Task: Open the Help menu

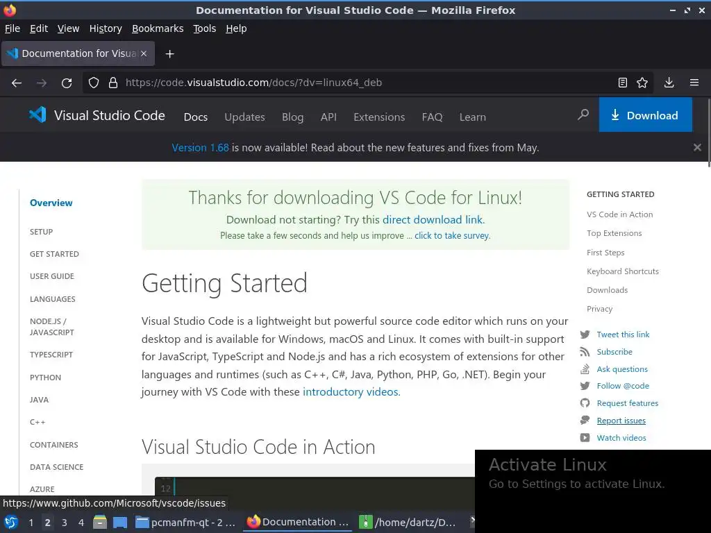Action: pos(236,28)
